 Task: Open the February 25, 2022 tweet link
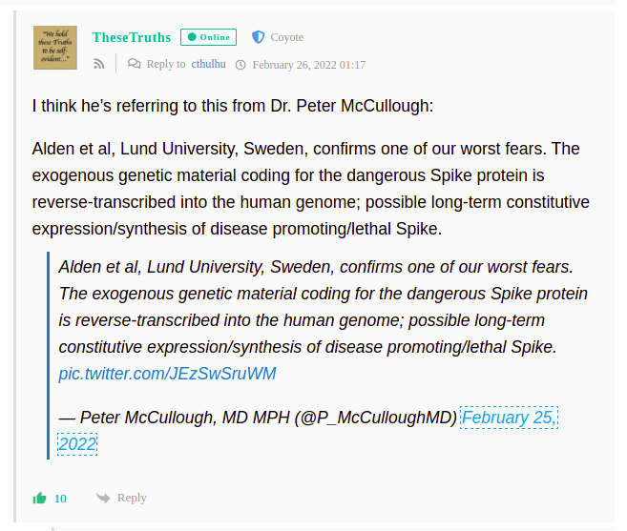(509, 418)
